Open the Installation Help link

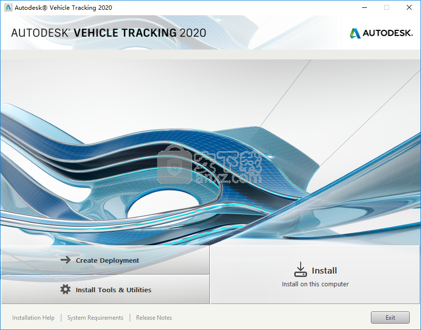coord(33,318)
